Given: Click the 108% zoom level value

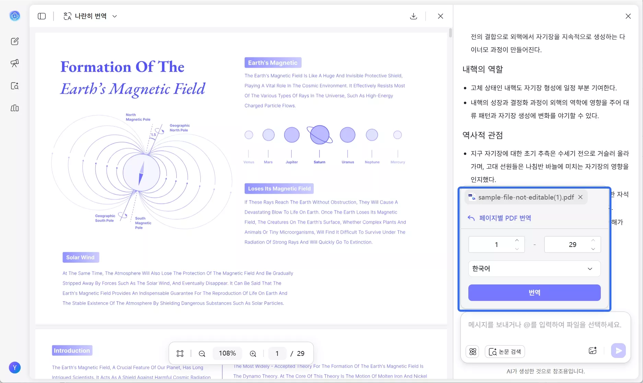Looking at the screenshot, I should [227, 353].
